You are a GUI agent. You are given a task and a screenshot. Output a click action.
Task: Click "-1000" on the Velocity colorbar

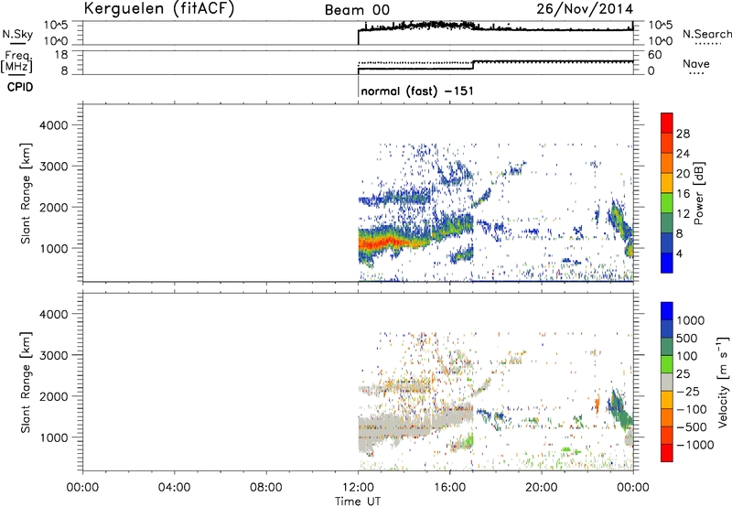(695, 445)
